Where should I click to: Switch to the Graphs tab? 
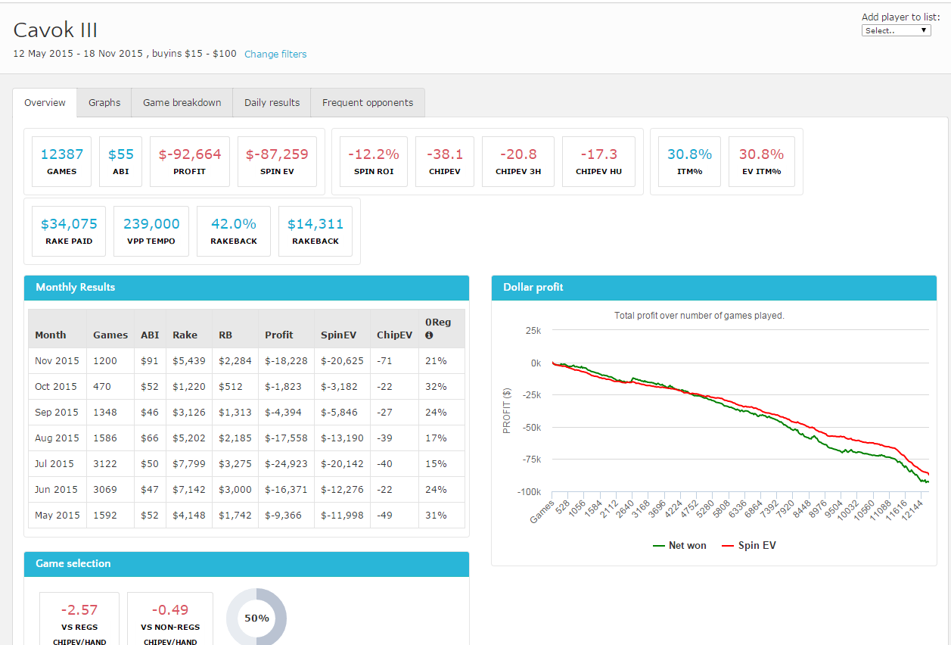point(104,103)
